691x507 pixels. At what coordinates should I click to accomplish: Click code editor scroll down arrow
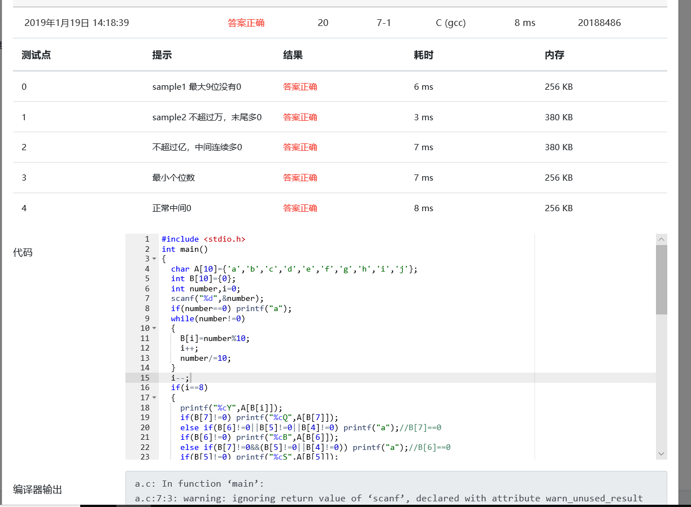tap(662, 454)
